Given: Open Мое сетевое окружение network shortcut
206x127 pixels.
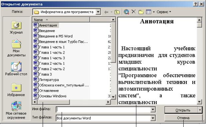Looking at the screenshot, I should 16,110.
